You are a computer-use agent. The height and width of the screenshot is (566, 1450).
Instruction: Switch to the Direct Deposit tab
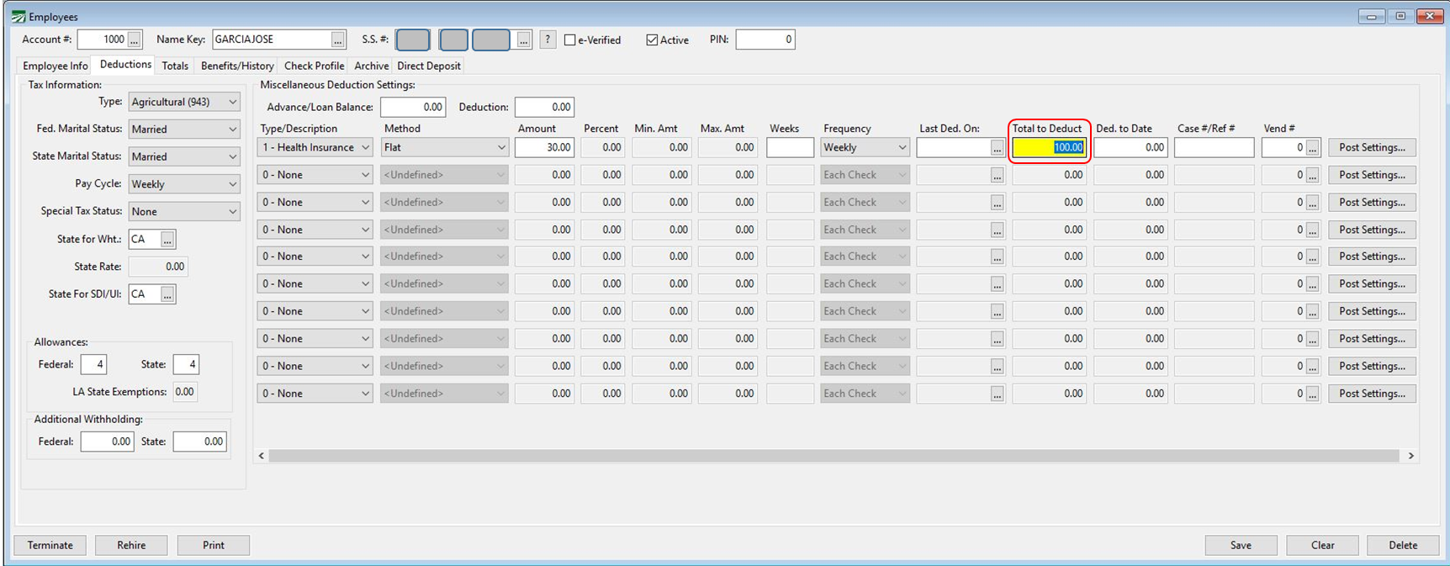pos(428,66)
